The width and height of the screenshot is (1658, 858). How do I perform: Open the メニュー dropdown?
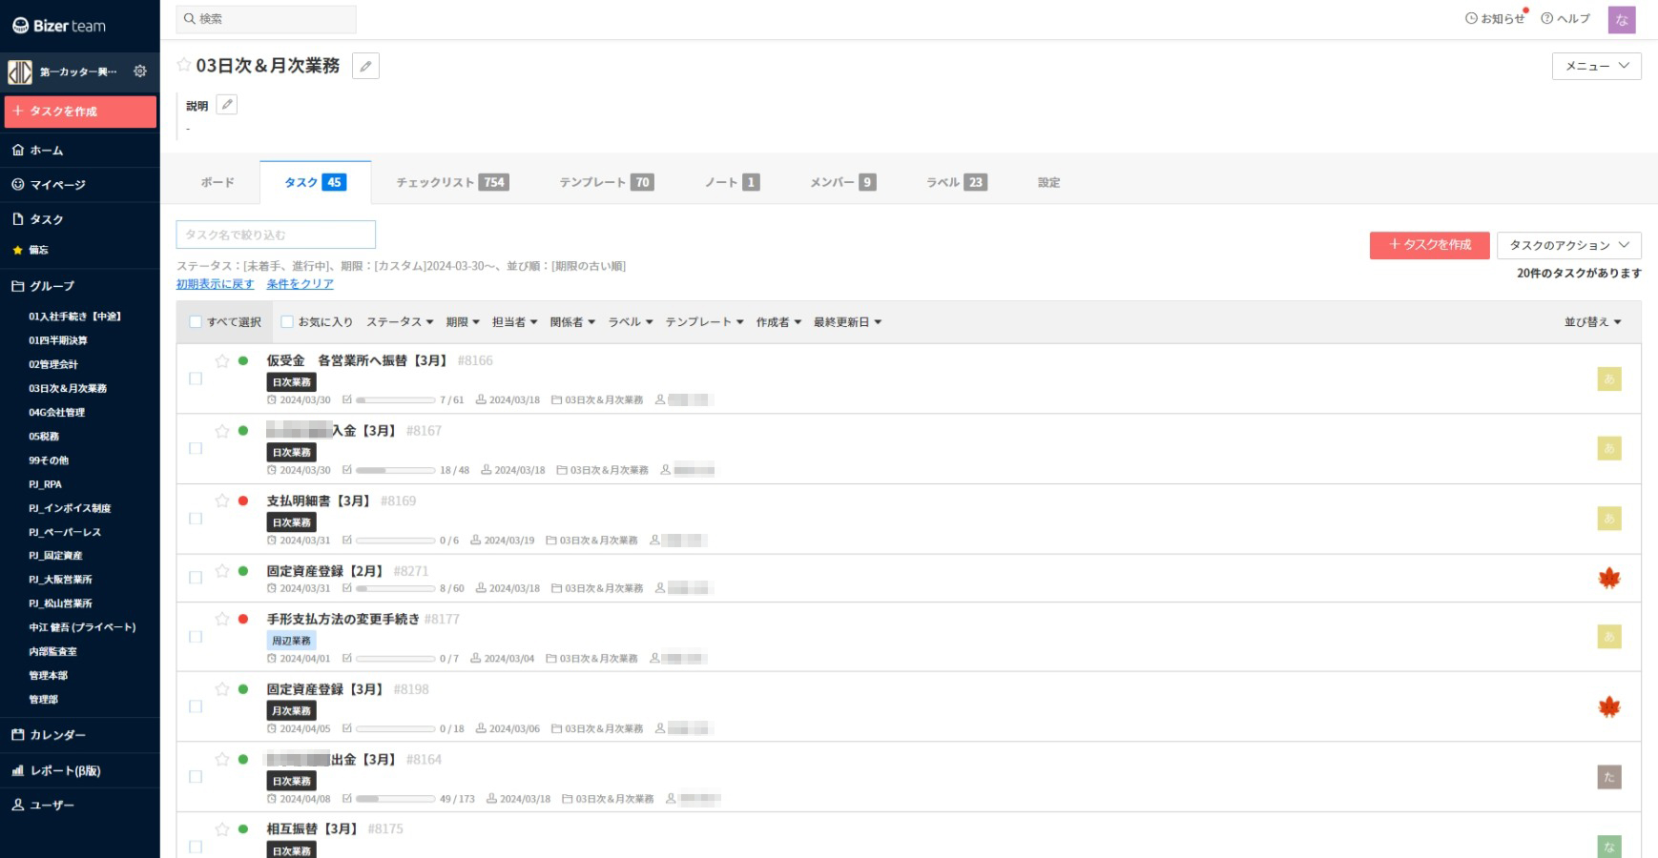[1596, 66]
